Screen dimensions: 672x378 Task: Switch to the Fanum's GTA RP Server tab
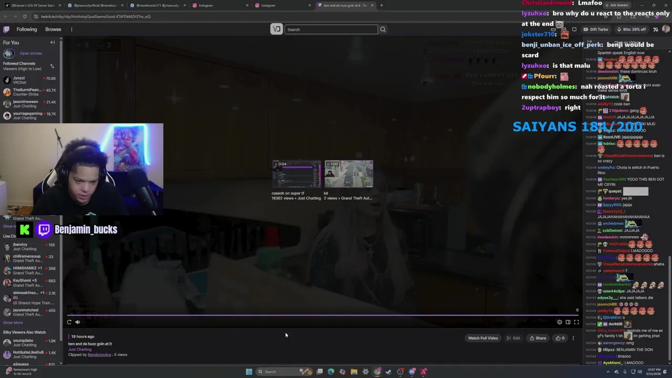point(31,5)
